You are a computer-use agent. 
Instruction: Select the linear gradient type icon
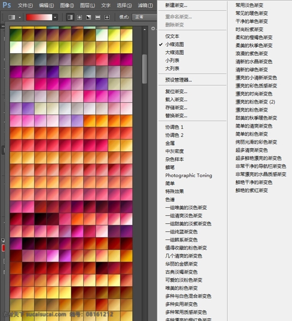(x=70, y=17)
